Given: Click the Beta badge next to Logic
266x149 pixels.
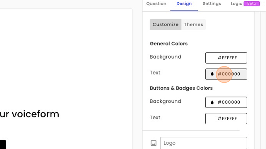Looking at the screenshot, I should pyautogui.click(x=252, y=3).
